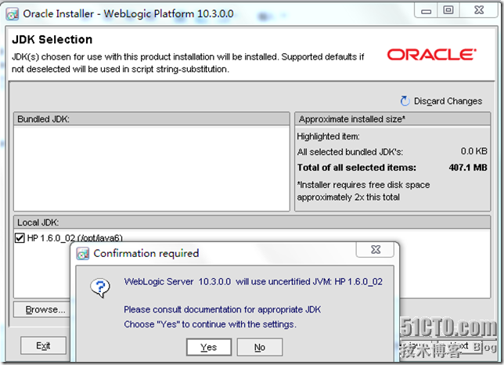Close the Confirmation required dialog
Viewport: 504px width, 365px height.
375,250
